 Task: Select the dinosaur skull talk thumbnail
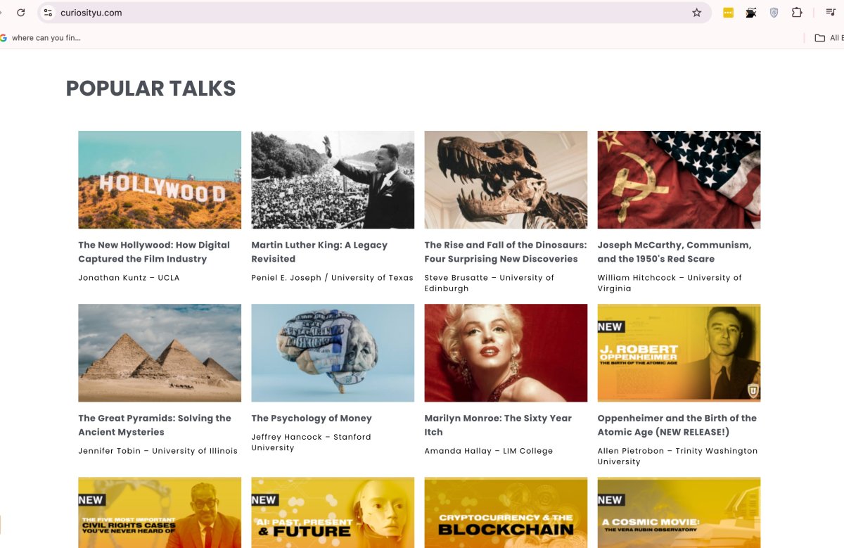(506, 179)
